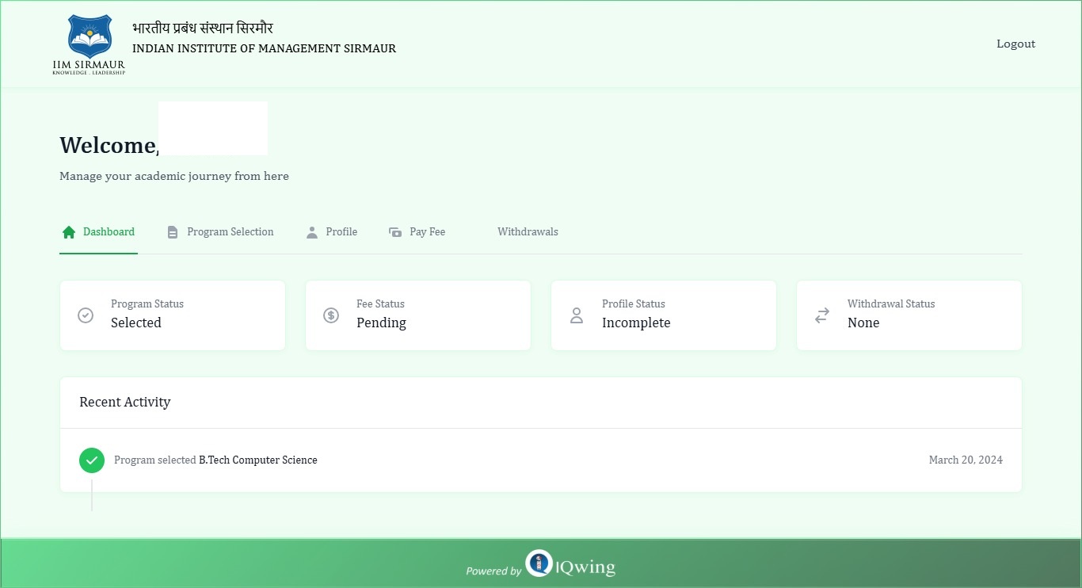Switch to the Pay Fee tab
Image resolution: width=1082 pixels, height=588 pixels.
pos(427,231)
